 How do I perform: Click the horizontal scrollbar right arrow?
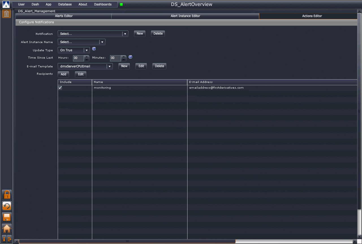click(355, 241)
